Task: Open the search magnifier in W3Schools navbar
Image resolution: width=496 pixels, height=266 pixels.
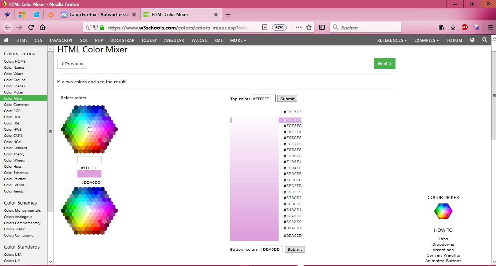Action: 484,40
